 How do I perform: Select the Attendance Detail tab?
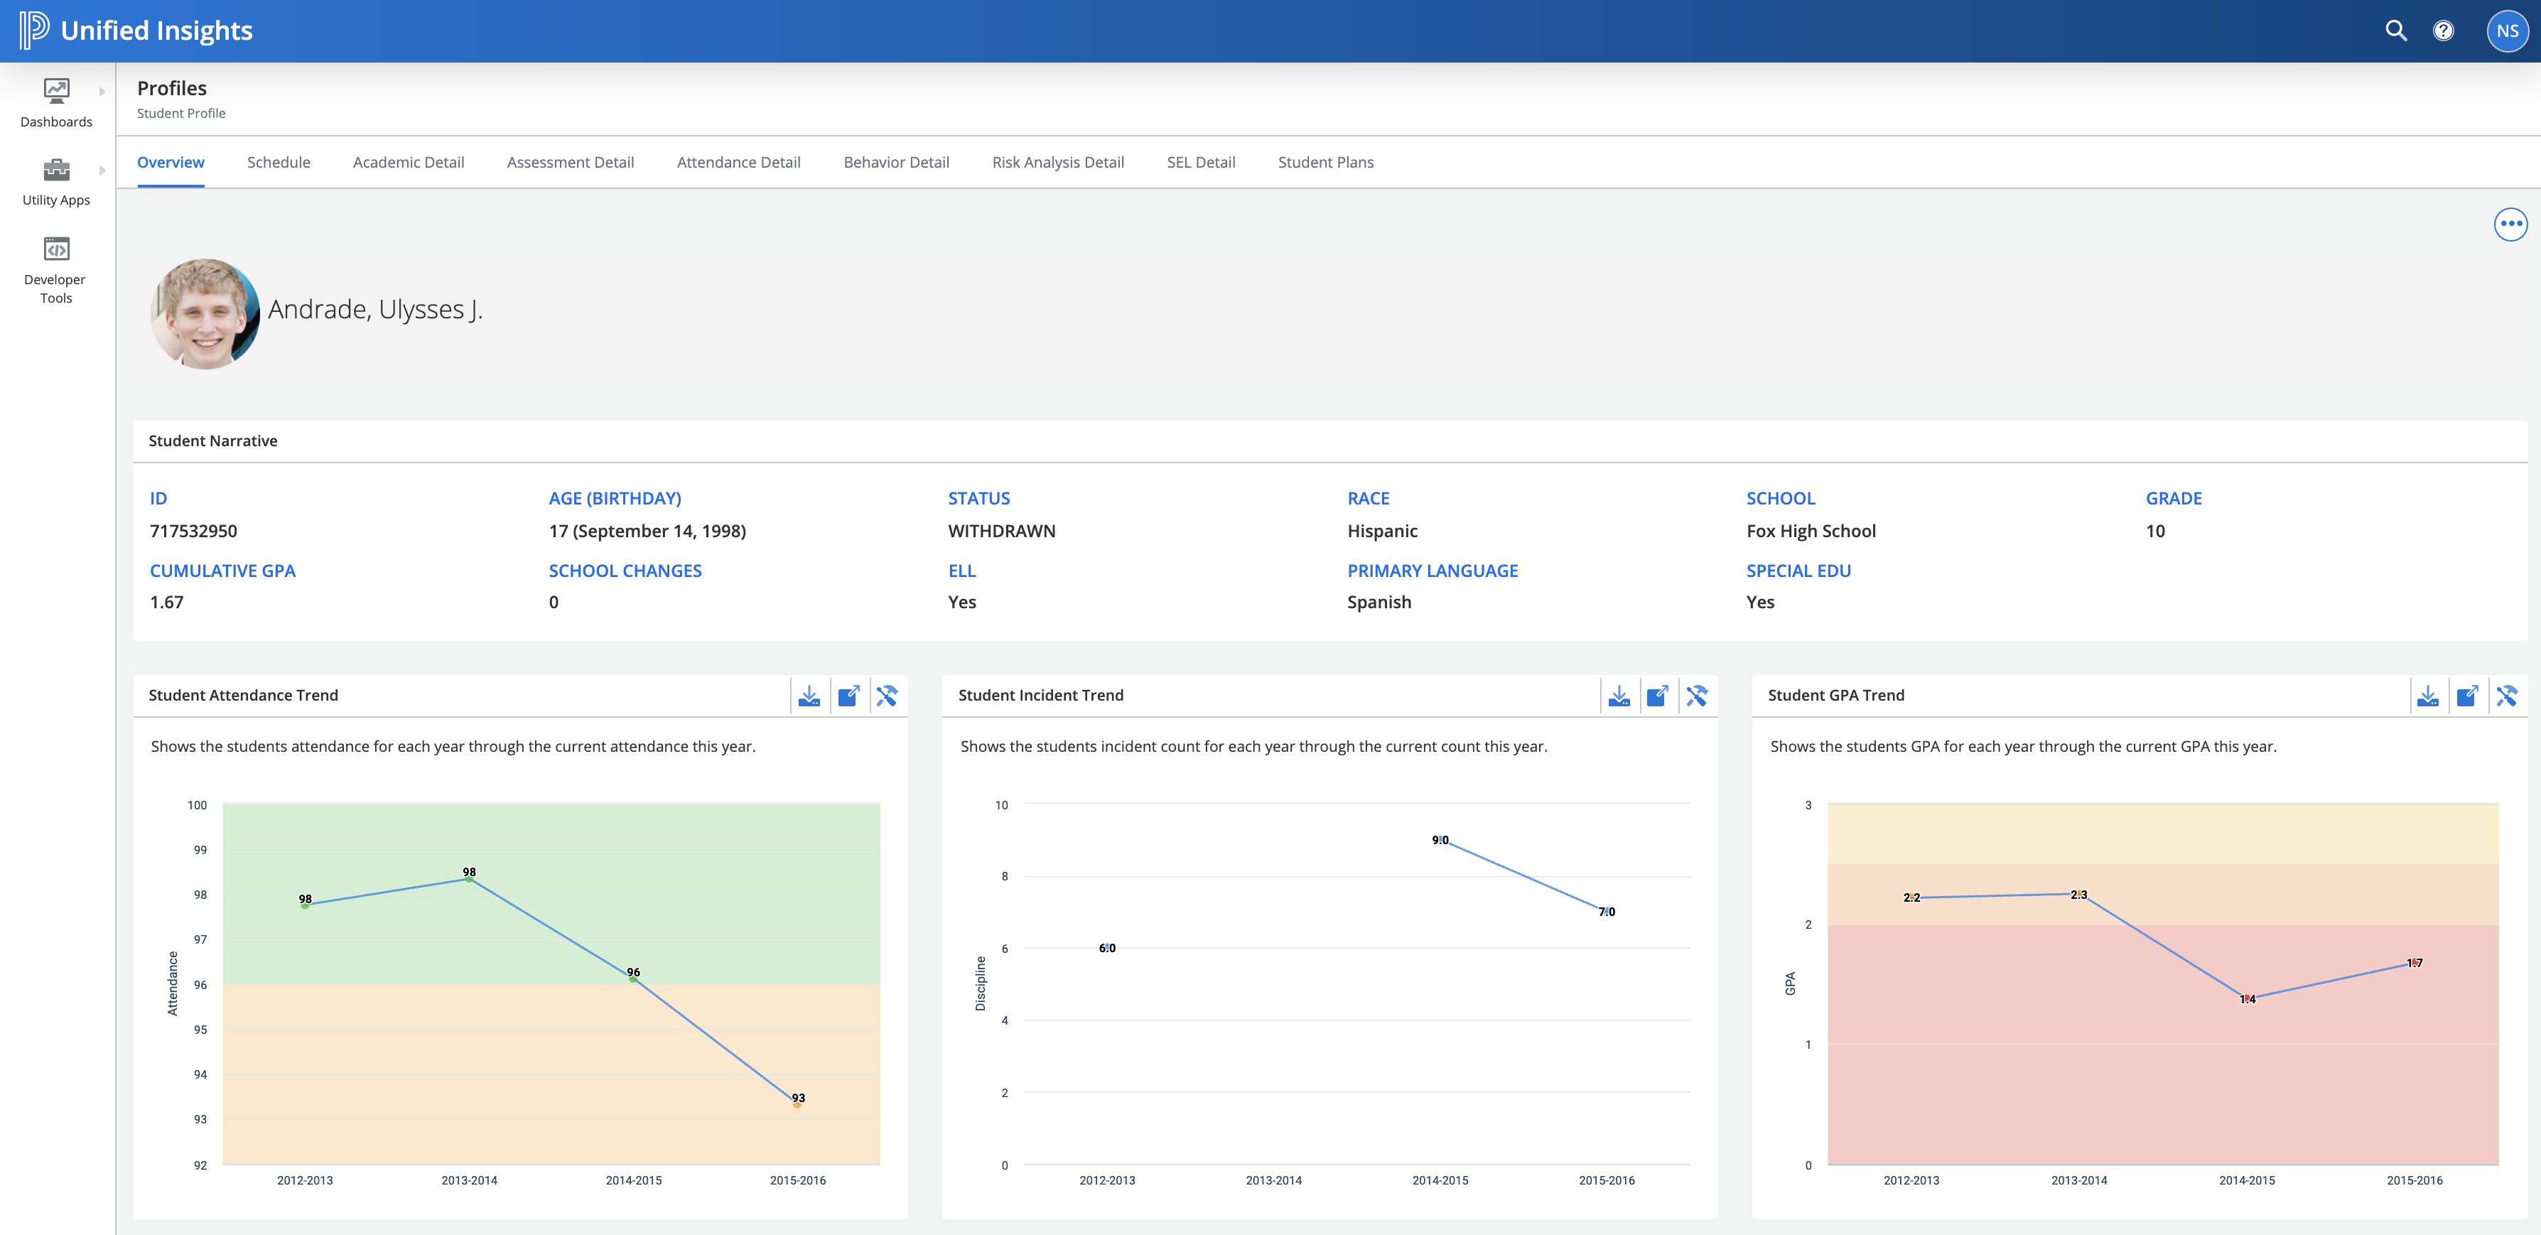pos(739,162)
